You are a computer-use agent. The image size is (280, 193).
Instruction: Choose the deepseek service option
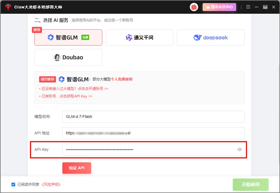pyautogui.click(x=210, y=37)
